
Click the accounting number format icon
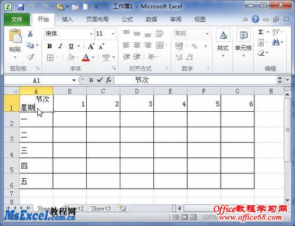click(x=179, y=46)
